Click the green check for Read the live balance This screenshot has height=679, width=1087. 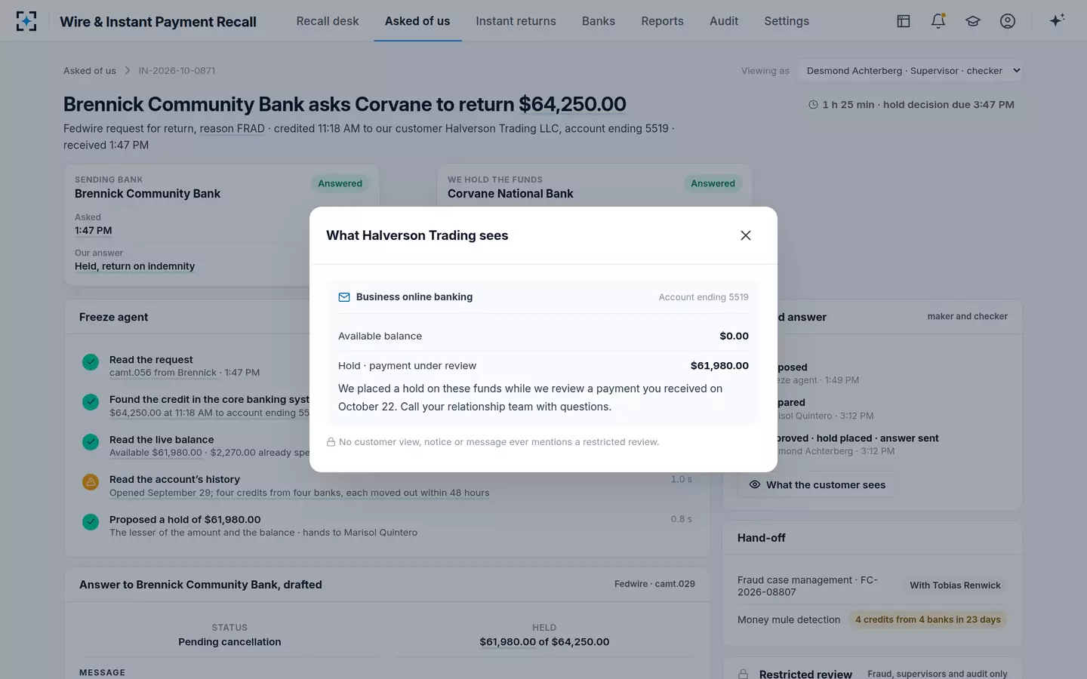click(91, 442)
